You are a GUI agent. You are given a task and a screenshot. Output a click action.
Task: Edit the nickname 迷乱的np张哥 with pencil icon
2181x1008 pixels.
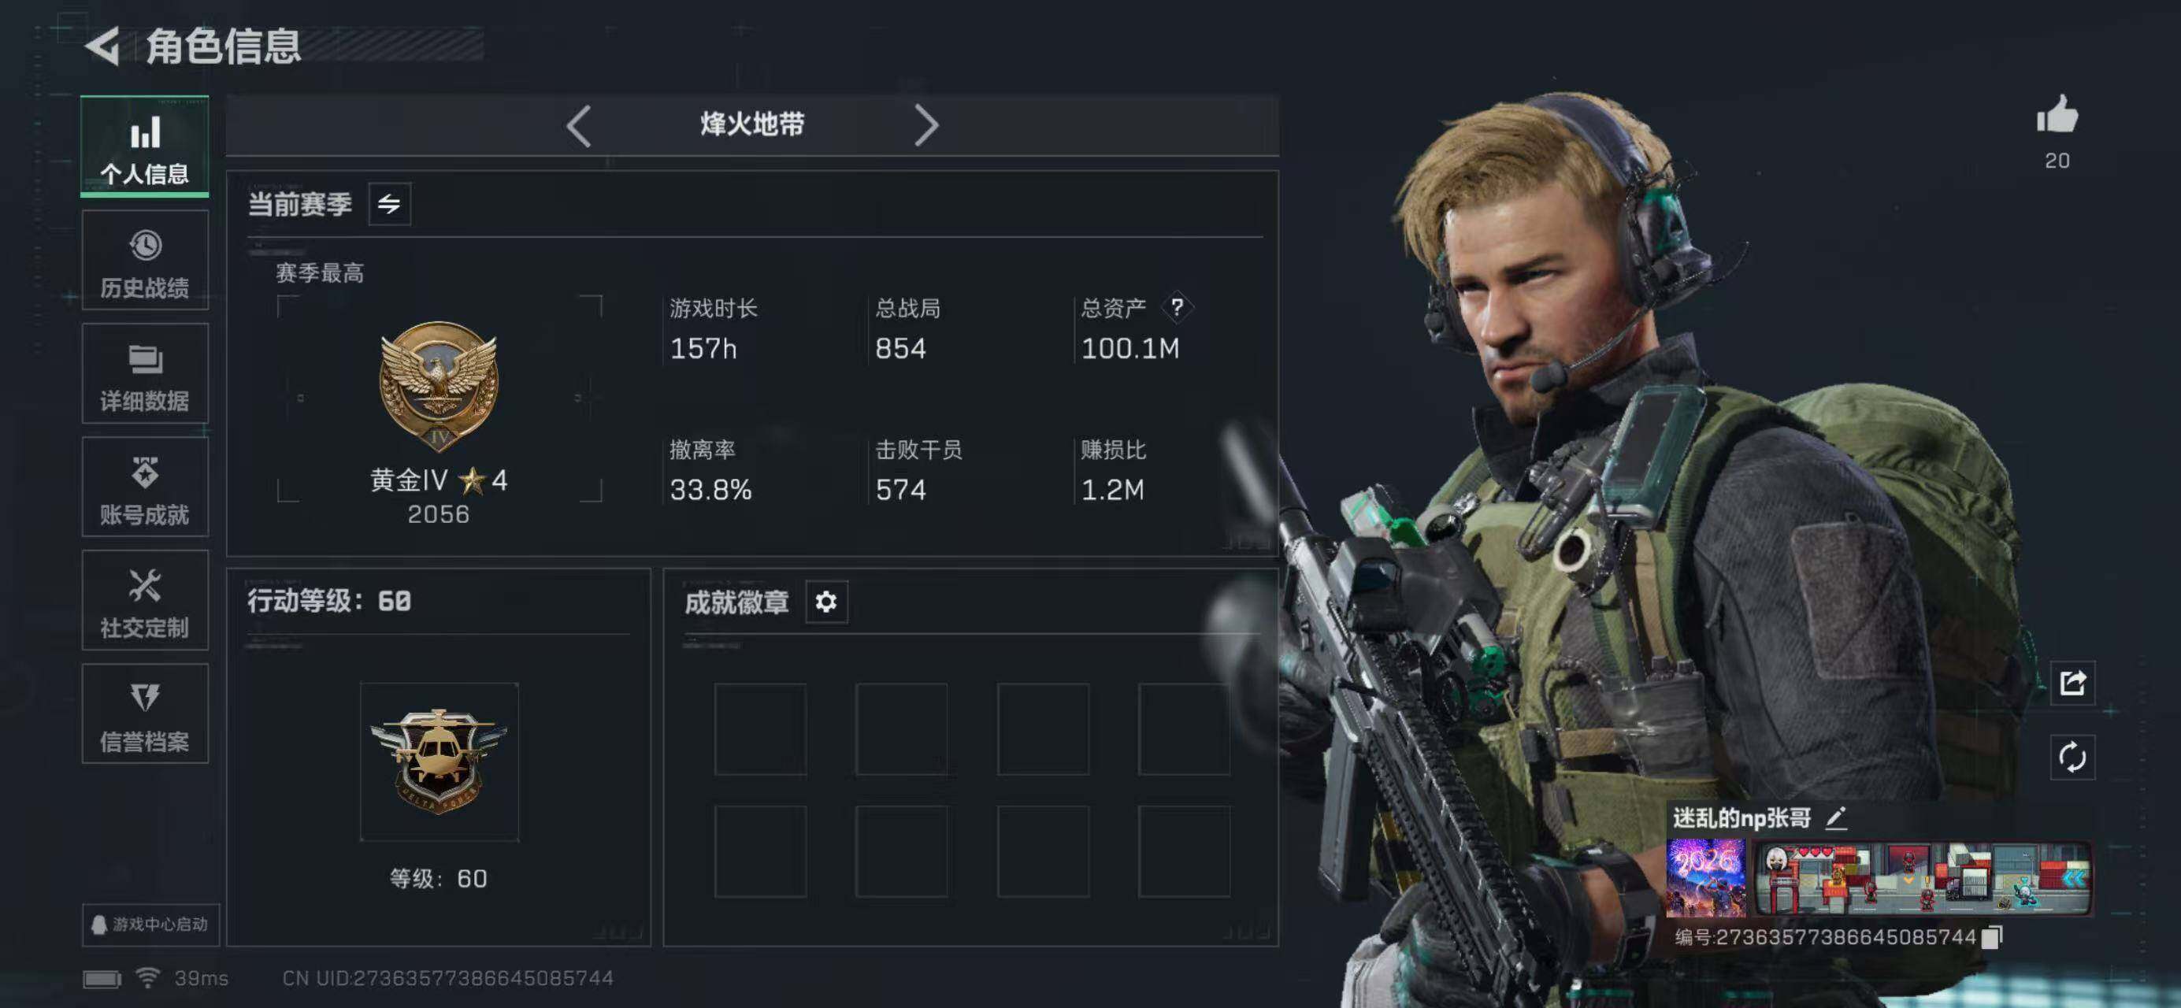point(1835,817)
